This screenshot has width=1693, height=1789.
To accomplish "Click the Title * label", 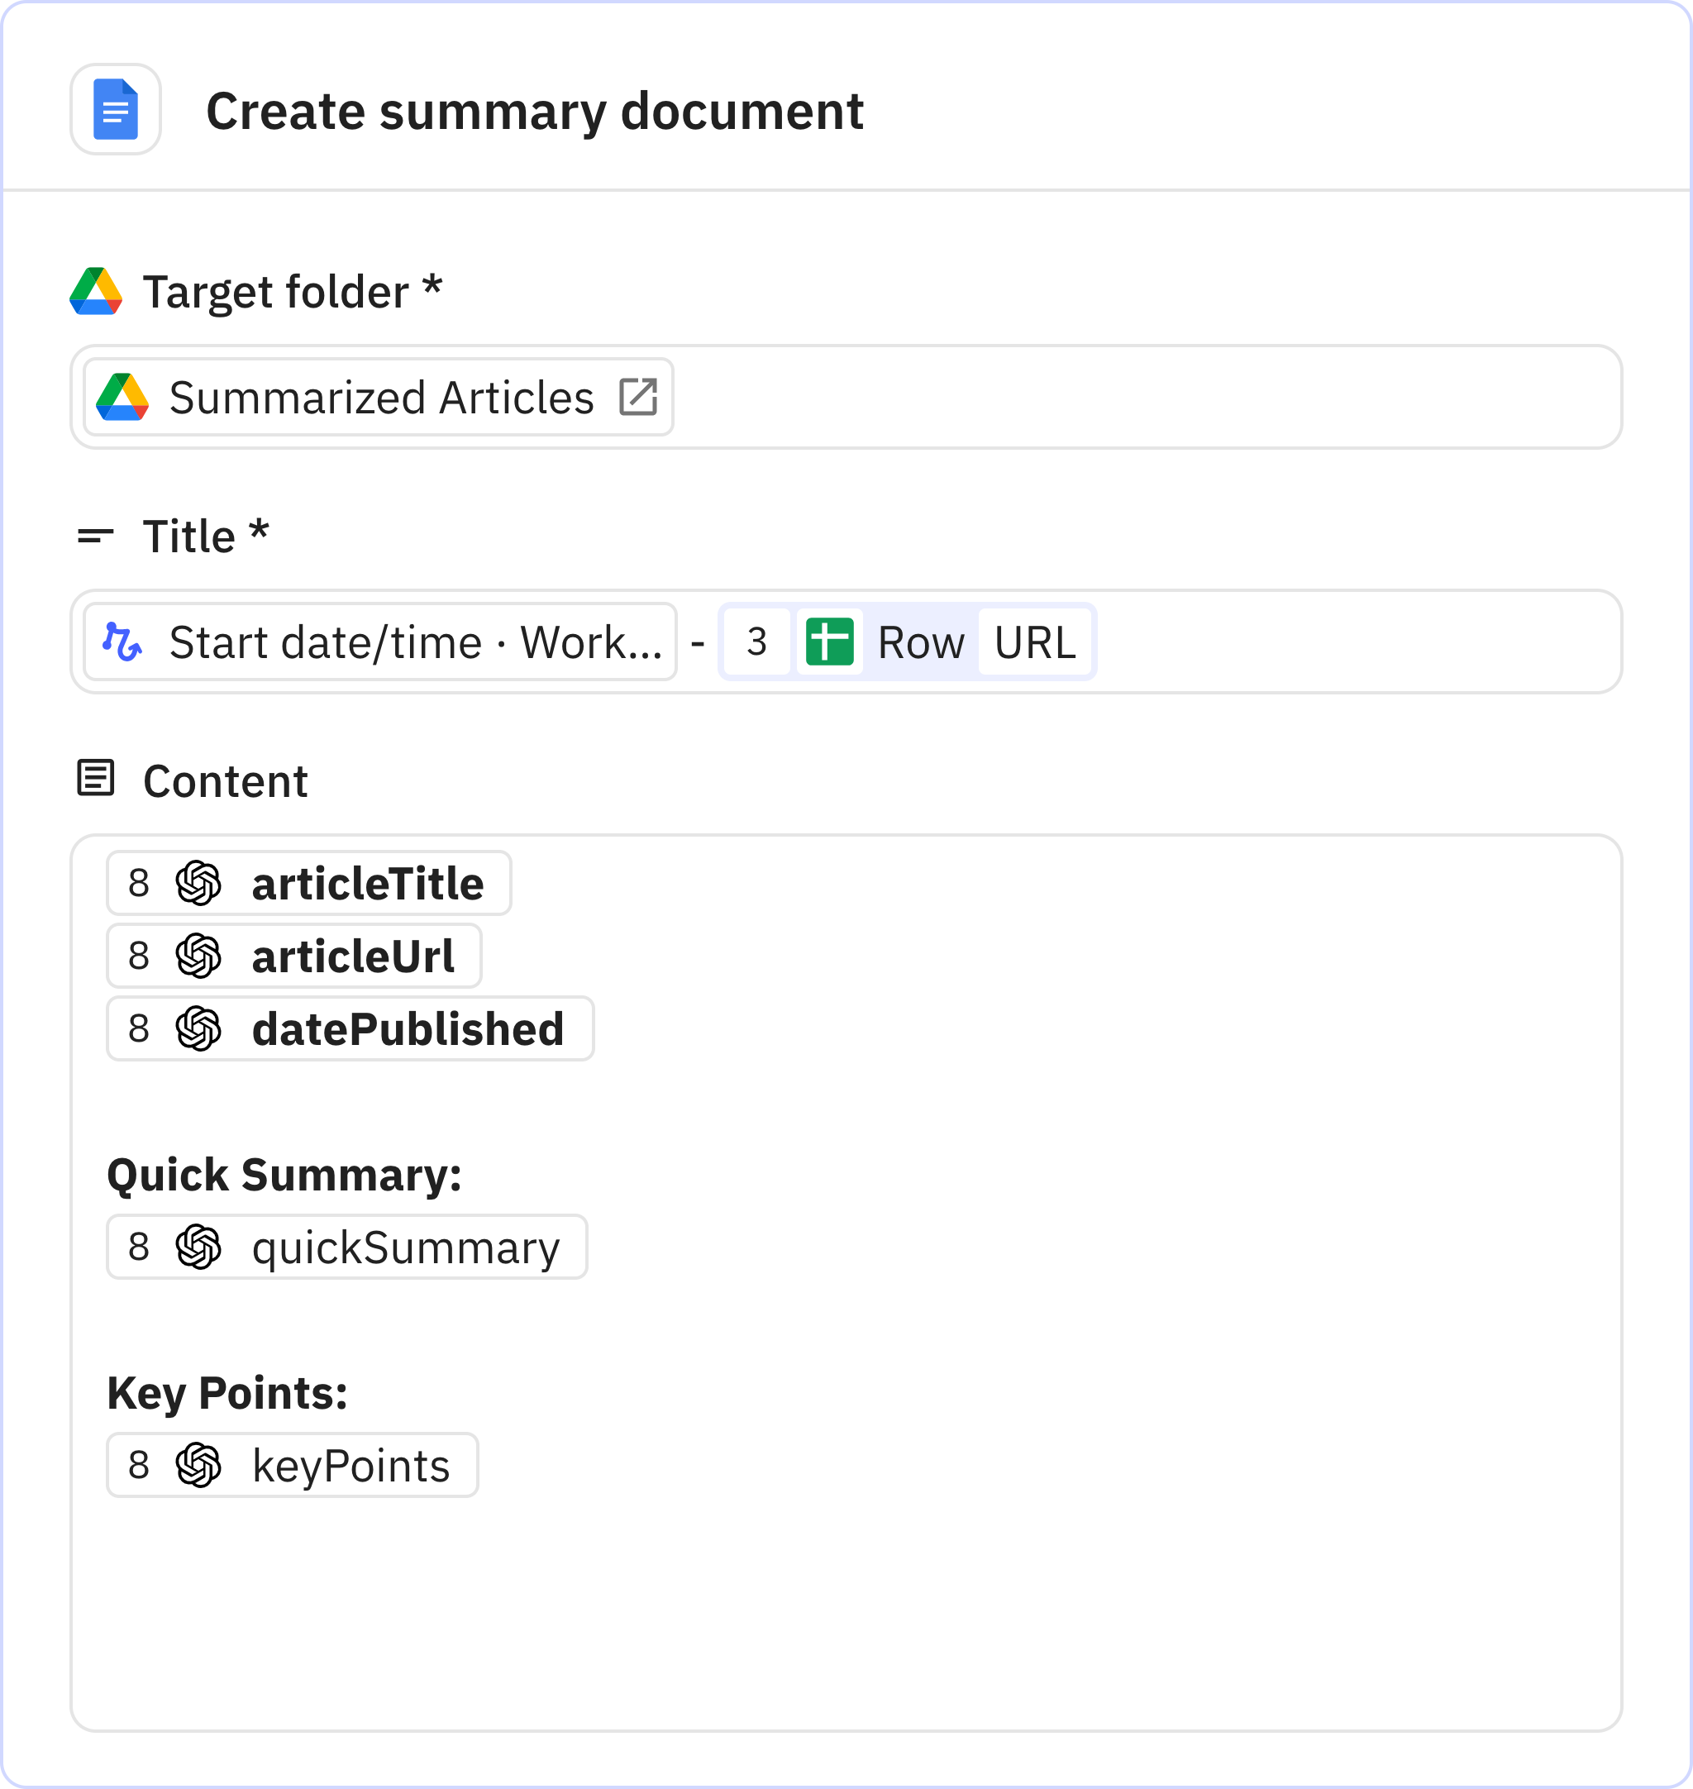I will click(207, 537).
